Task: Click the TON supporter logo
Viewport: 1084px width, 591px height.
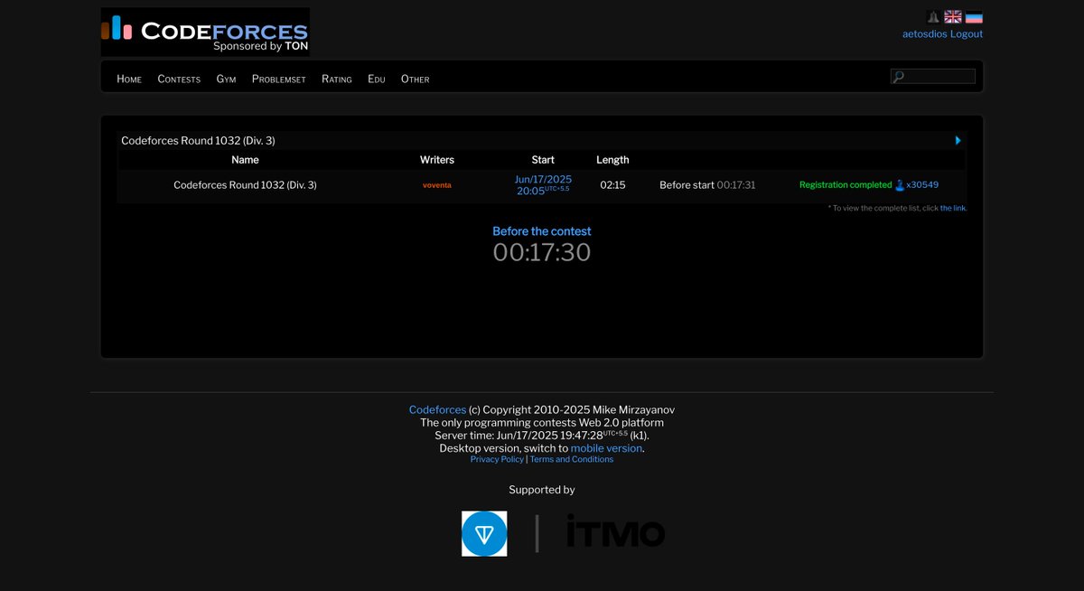Action: tap(484, 533)
